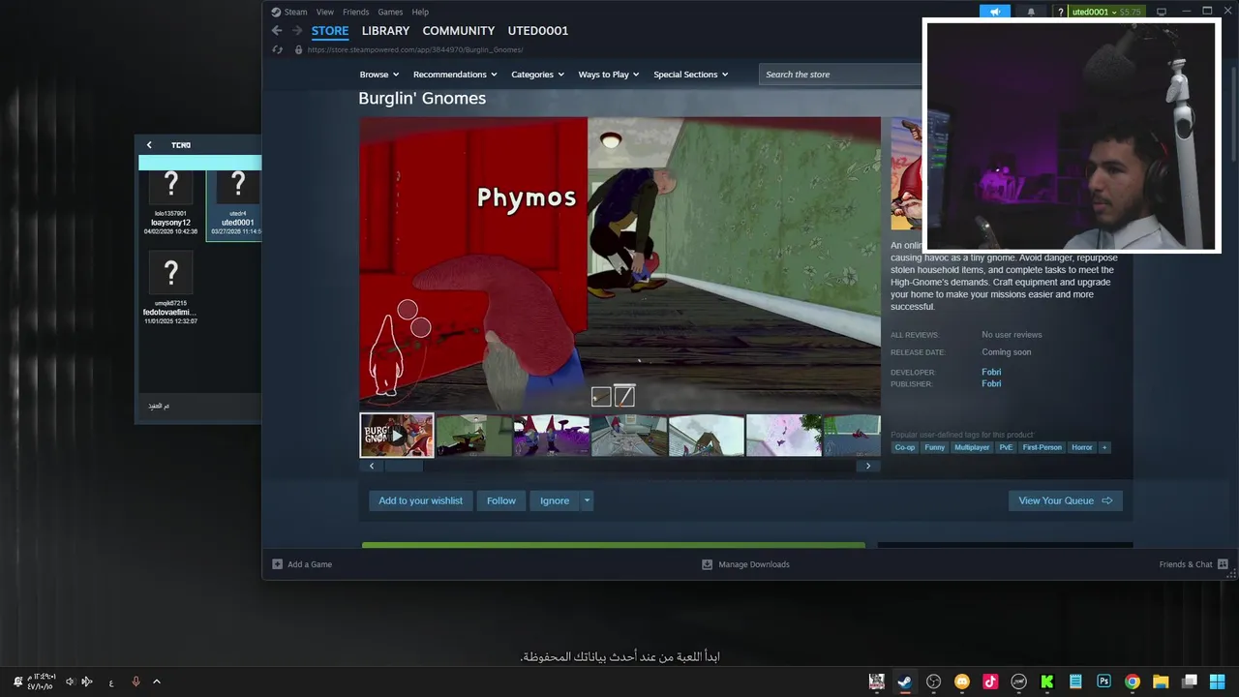Click the Search the store field
The image size is (1239, 697).
[x=840, y=75]
